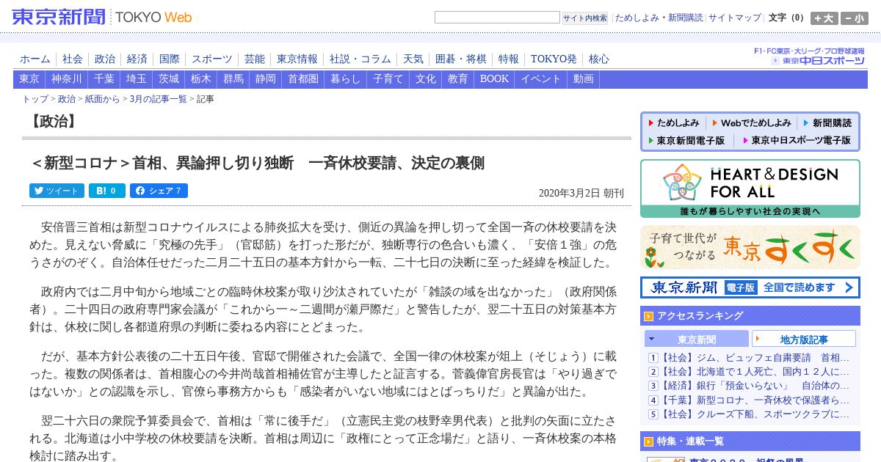
Task: Switch ranking to 東京新聞 tab
Action: (697, 339)
